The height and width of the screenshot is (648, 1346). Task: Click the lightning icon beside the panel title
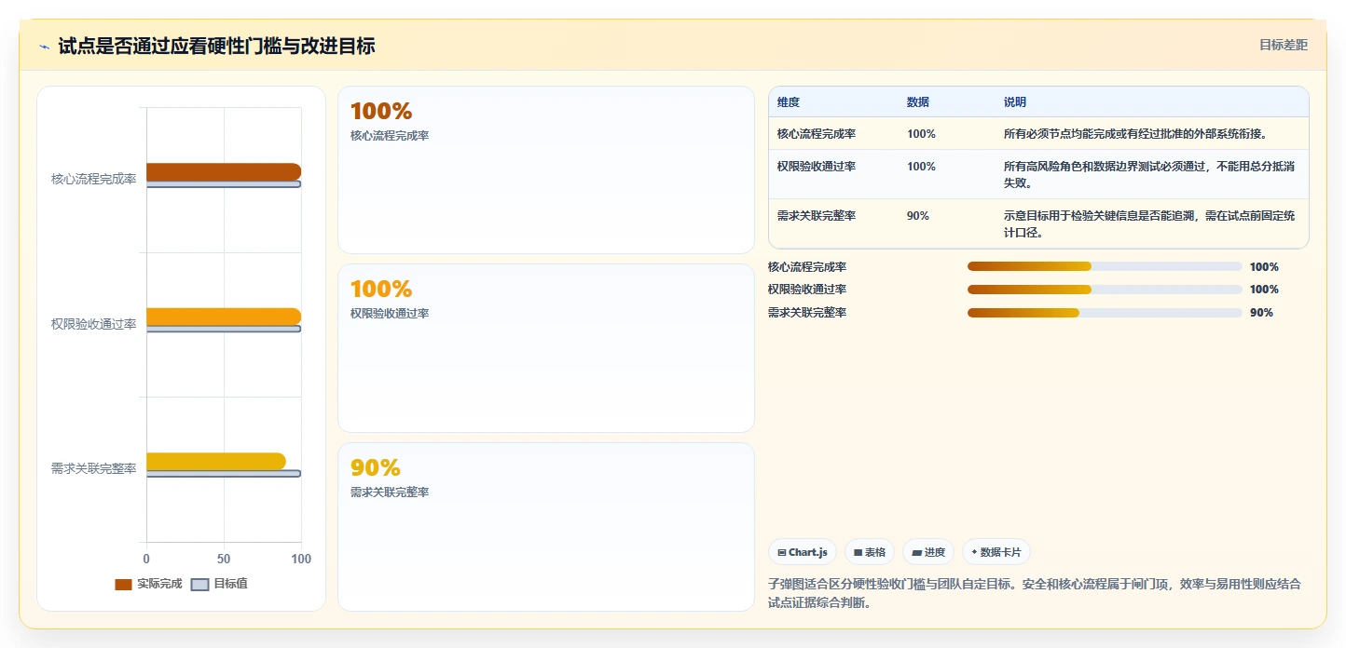pos(44,47)
